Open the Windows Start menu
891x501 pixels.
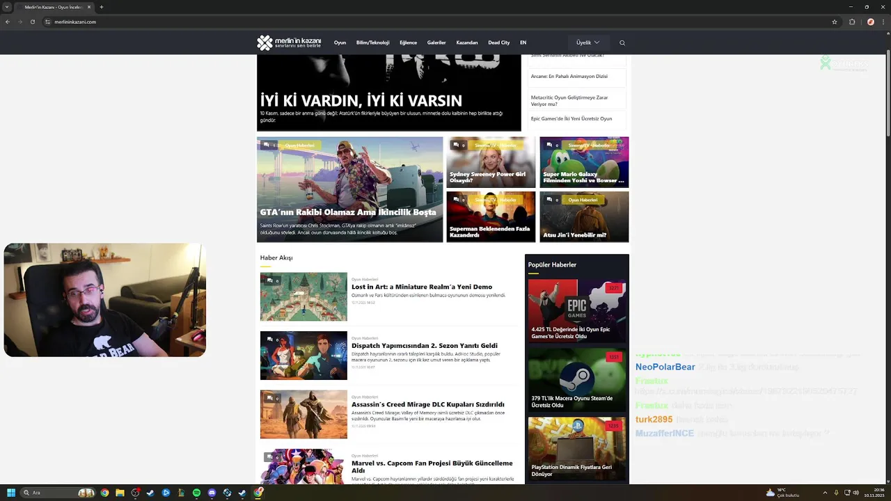pos(10,493)
